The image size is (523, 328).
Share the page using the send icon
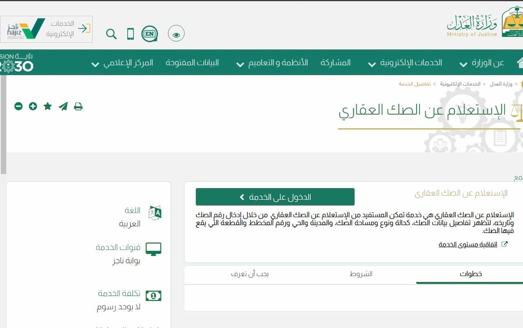click(62, 106)
